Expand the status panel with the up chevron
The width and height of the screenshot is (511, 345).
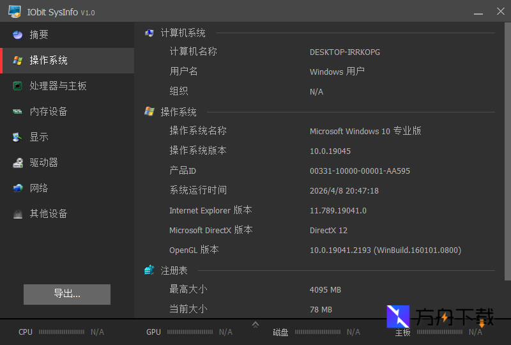(x=256, y=324)
